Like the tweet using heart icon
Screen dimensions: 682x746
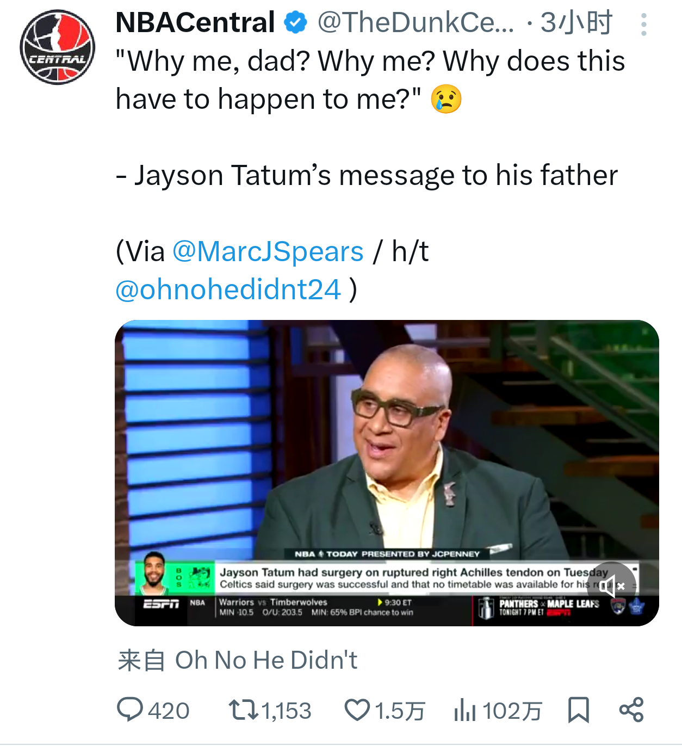(x=357, y=710)
